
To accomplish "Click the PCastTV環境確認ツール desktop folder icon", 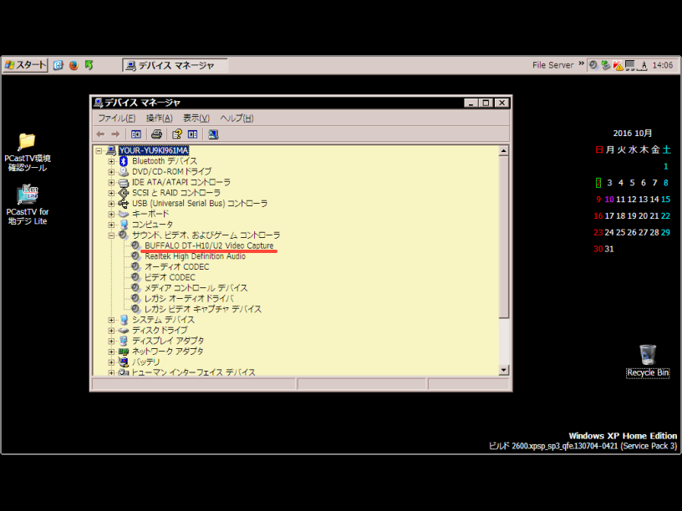I will 27,142.
